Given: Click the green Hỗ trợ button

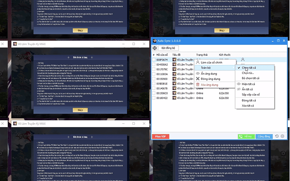Looking at the screenshot, I should tap(246, 136).
